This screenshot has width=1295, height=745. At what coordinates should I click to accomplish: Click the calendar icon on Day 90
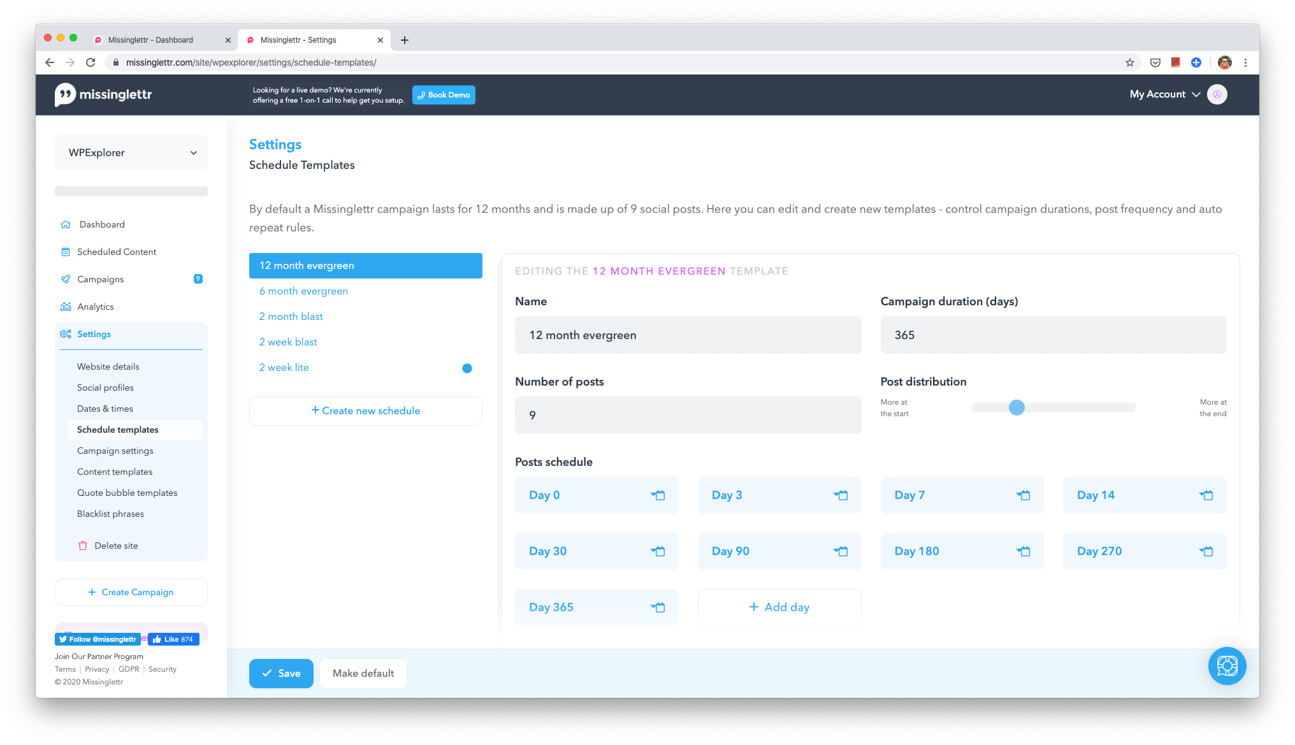coord(841,551)
